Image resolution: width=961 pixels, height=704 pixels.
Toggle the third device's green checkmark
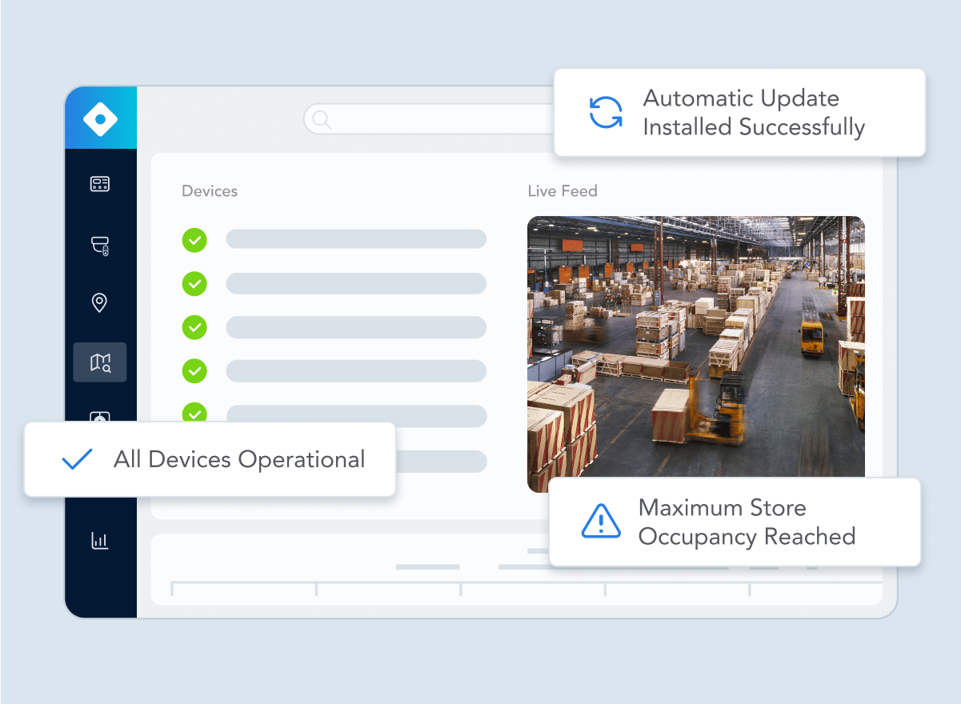click(x=194, y=327)
